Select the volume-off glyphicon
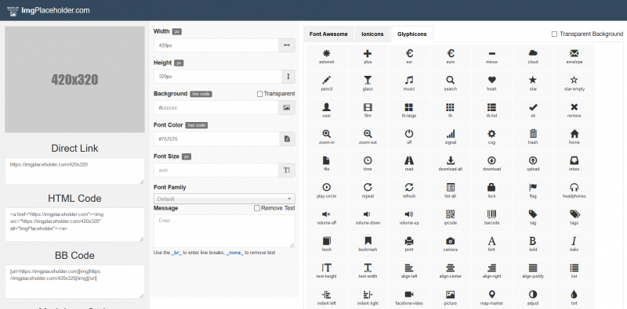Image resolution: width=627 pixels, height=309 pixels. pos(326,218)
